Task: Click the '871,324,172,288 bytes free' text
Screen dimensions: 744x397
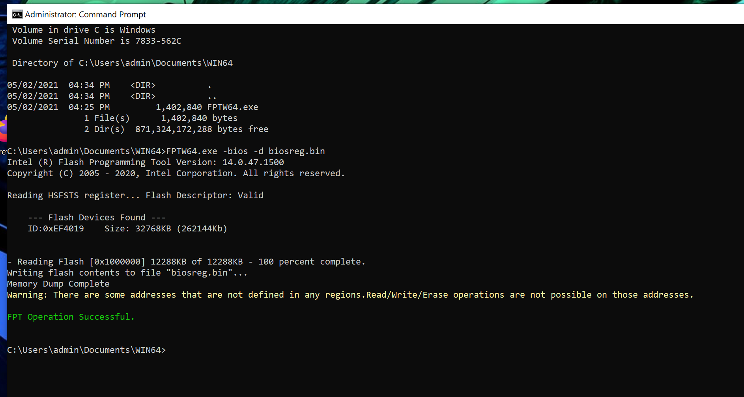Action: tap(202, 129)
